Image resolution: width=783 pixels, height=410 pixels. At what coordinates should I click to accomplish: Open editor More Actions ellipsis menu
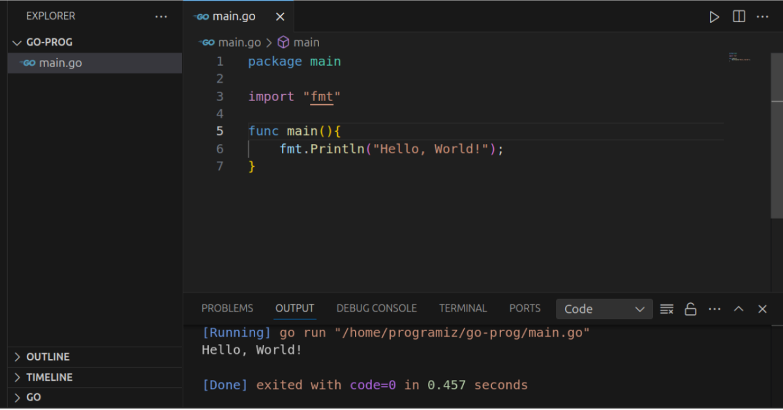click(762, 17)
